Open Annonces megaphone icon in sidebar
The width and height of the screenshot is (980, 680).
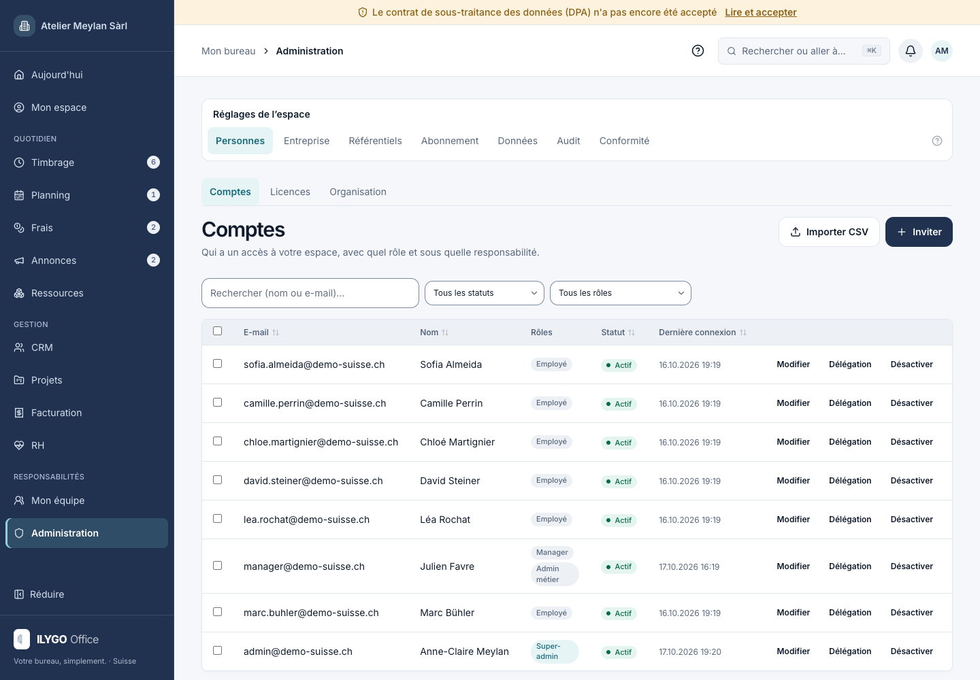tap(19, 260)
